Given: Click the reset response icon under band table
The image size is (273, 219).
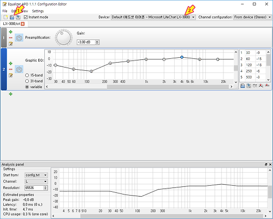Looking at the screenshot, I should tap(267, 85).
